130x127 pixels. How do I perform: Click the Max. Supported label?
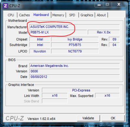[82, 96]
